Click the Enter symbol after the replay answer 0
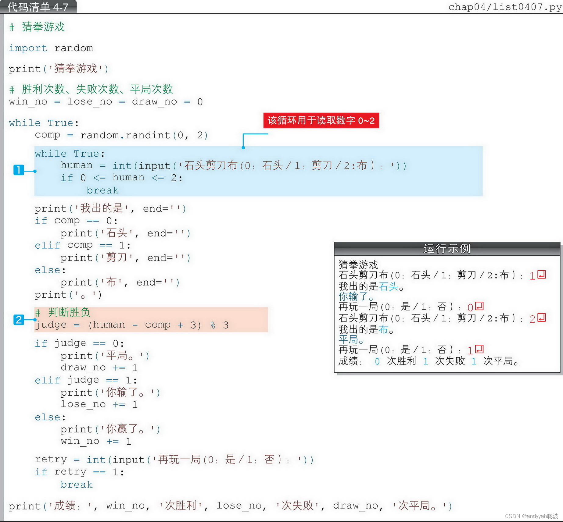563x522 pixels. (x=480, y=307)
